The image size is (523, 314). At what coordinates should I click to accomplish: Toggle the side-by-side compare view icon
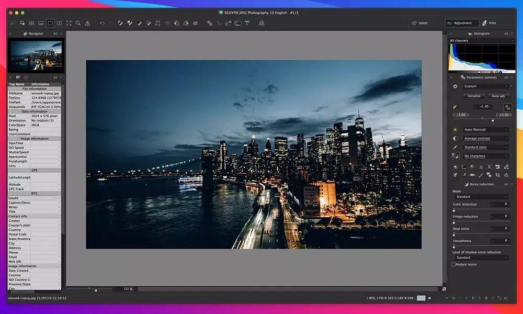click(x=60, y=23)
